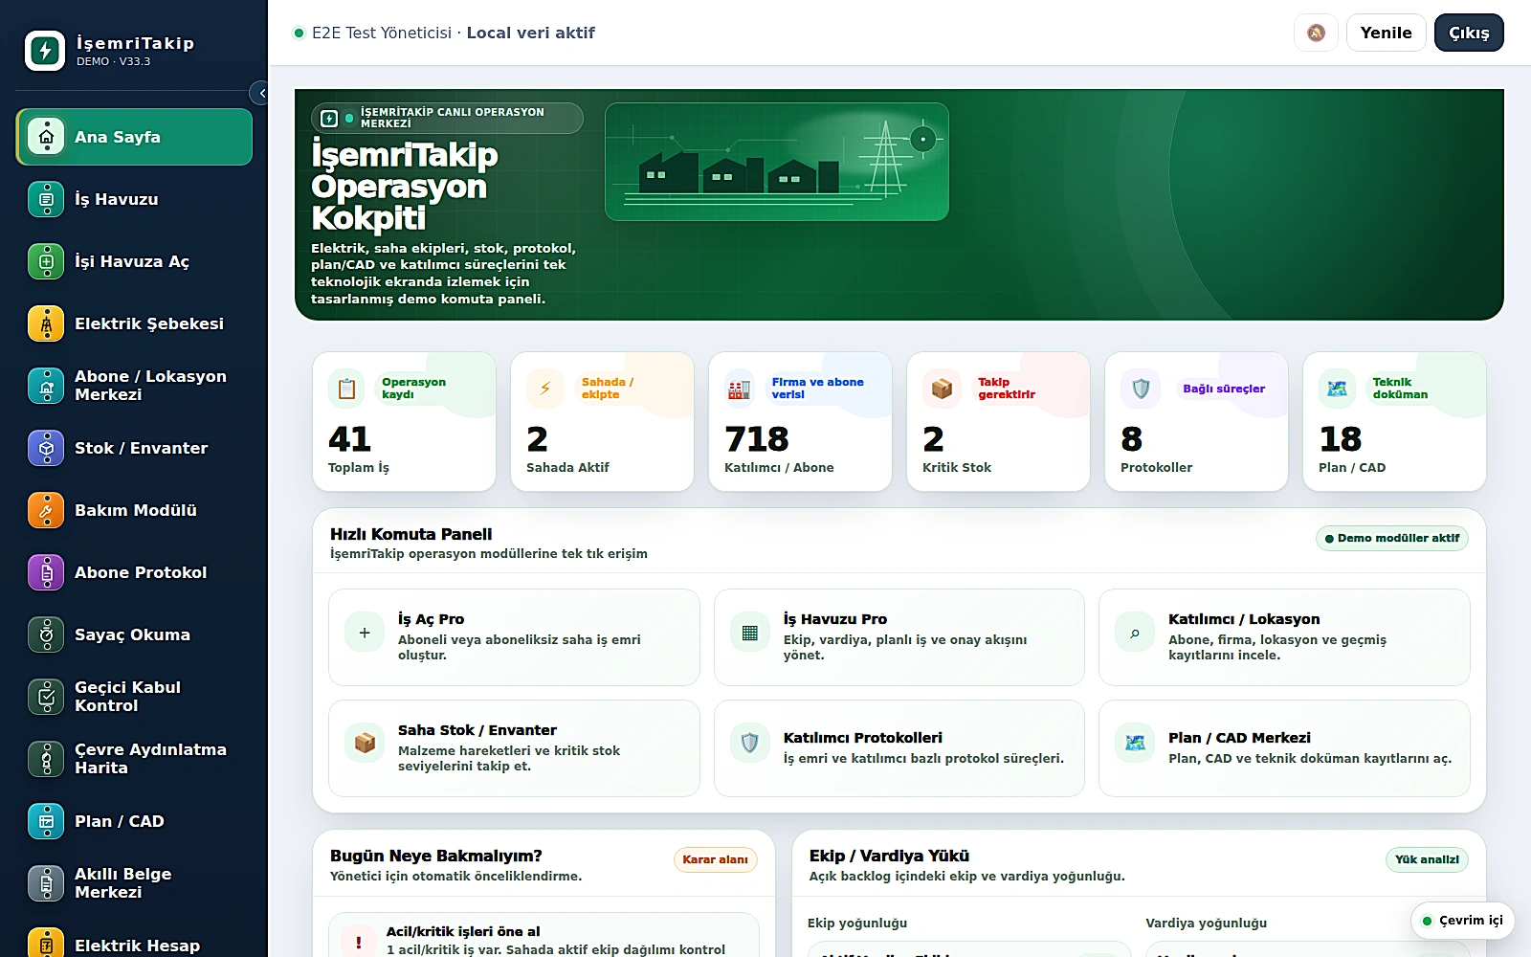Select Bakım Modülü menu label

[136, 510]
